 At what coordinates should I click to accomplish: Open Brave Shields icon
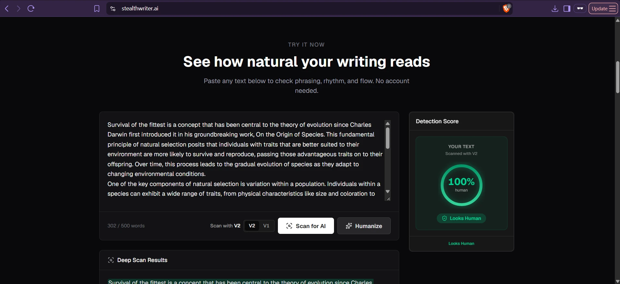506,8
